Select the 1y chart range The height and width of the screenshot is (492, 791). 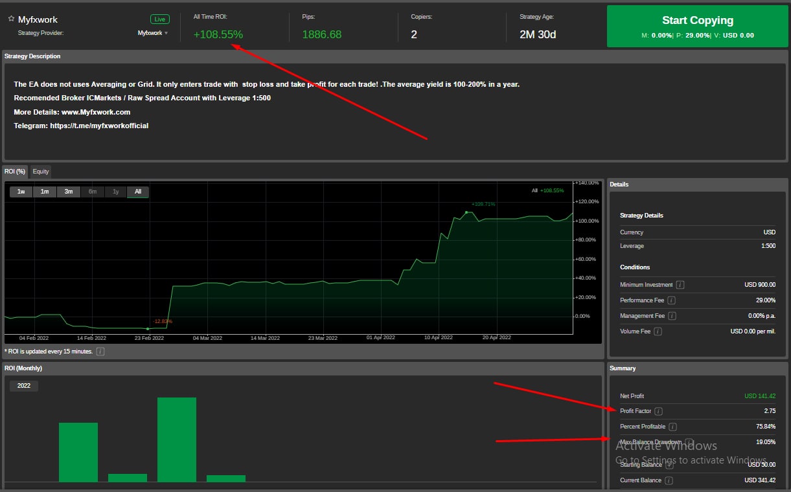click(x=116, y=192)
